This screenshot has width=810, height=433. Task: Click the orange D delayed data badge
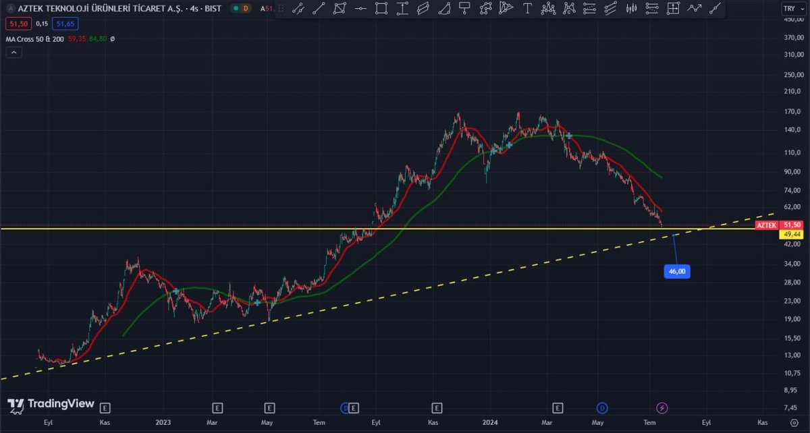[x=246, y=8]
